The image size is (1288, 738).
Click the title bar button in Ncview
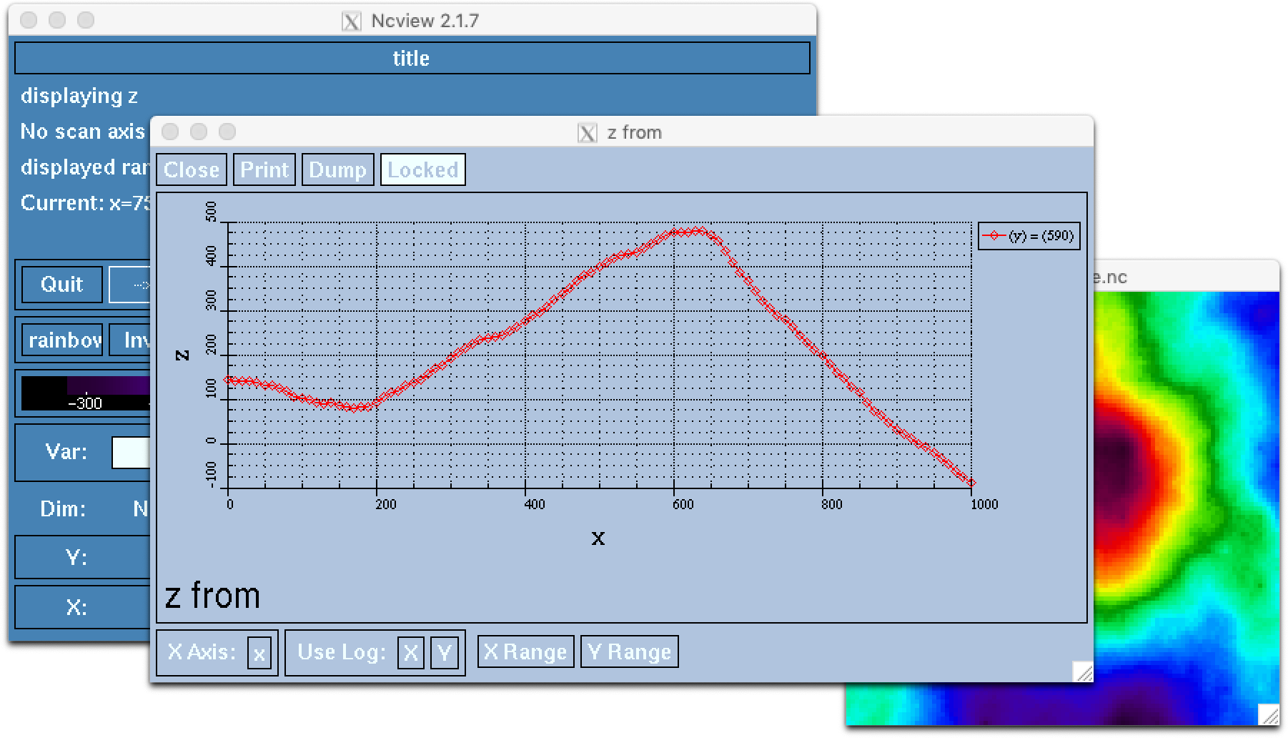(412, 58)
